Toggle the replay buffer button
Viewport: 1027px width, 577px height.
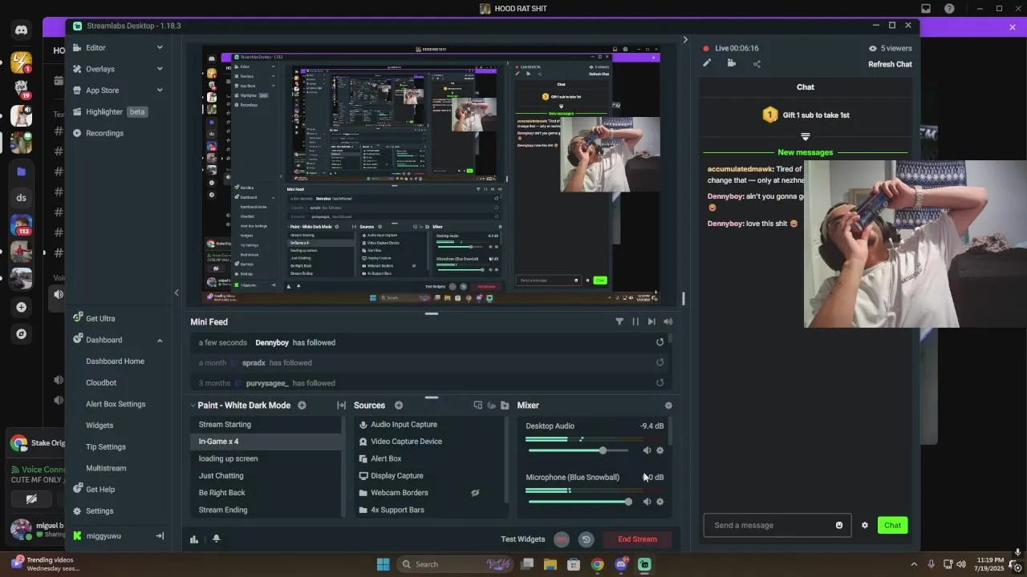coord(586,539)
